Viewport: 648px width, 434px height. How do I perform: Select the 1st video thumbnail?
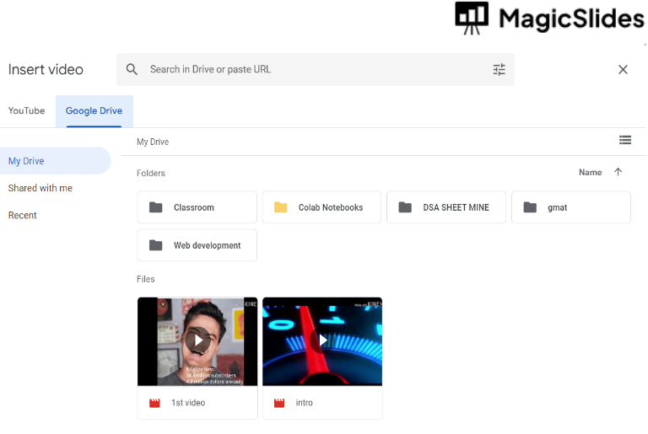197,341
